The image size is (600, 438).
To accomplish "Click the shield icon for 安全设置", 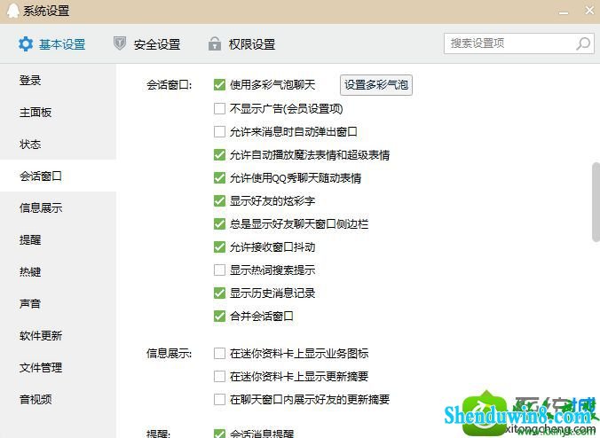I will pos(120,43).
